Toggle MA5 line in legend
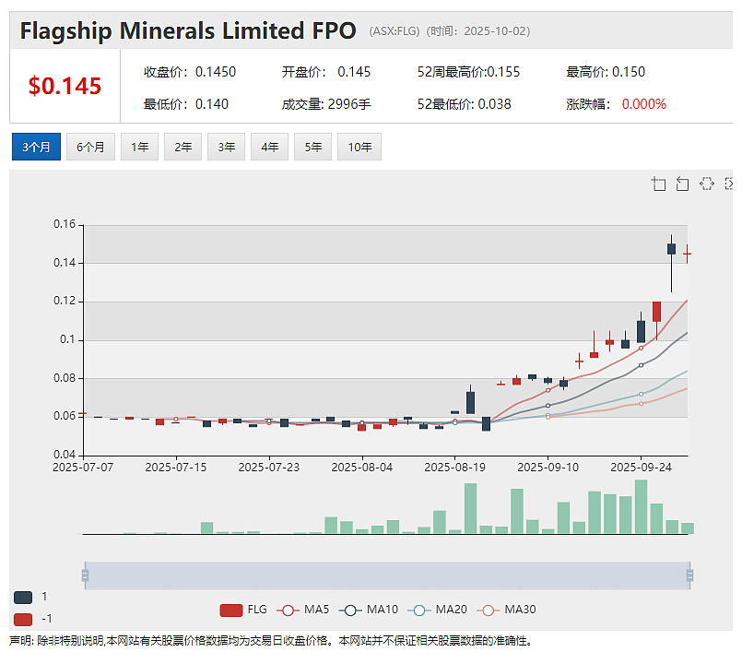 point(303,610)
